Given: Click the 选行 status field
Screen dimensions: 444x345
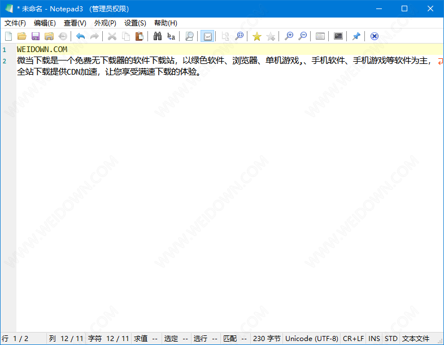Looking at the screenshot, I should tap(206, 338).
